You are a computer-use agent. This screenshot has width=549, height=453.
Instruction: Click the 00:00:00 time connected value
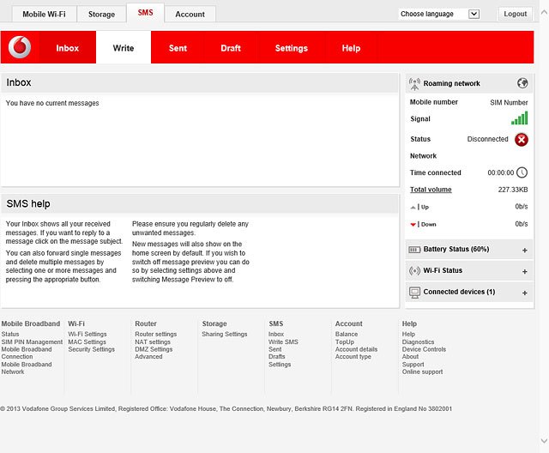click(501, 172)
